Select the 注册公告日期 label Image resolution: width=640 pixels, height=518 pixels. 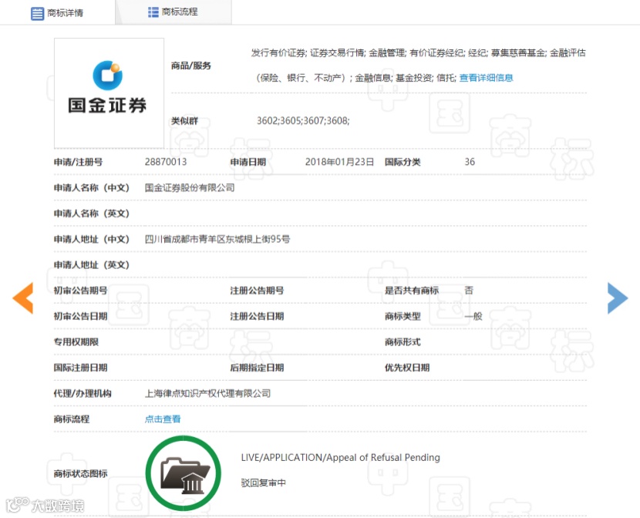click(257, 316)
